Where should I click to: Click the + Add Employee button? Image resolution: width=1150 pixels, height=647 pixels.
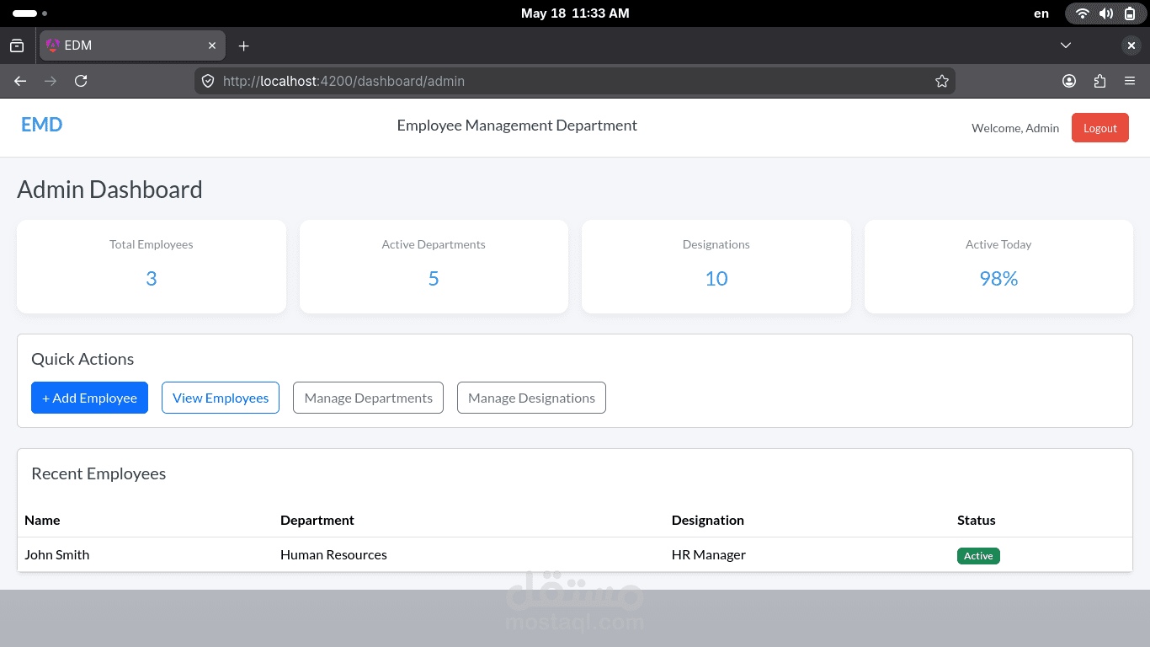89,398
